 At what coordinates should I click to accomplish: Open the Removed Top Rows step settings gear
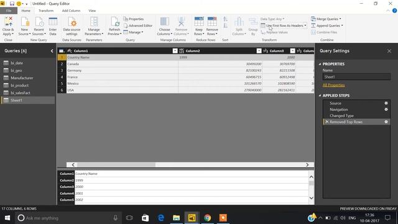pos(386,122)
